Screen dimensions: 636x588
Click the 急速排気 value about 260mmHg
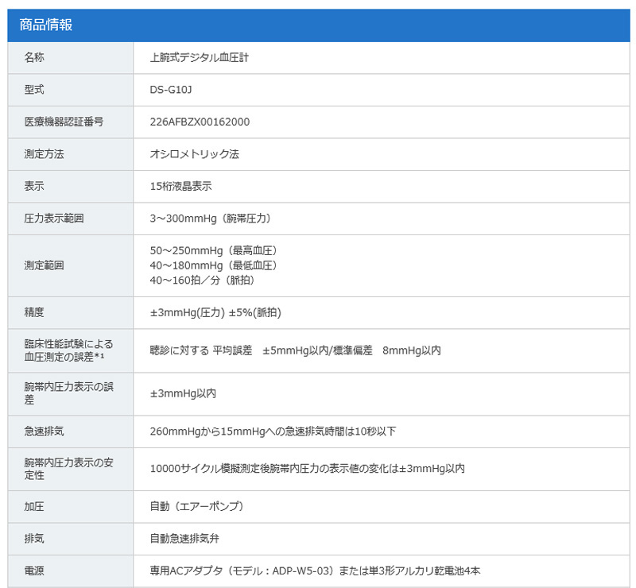(273, 431)
